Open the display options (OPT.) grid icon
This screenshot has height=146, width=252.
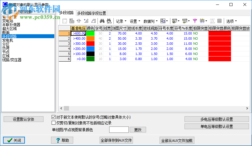pyautogui.click(x=72, y=21)
